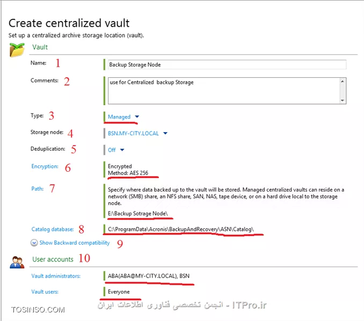Click the Encrypted status text
Screen dimensions: 364x321
(x=120, y=166)
